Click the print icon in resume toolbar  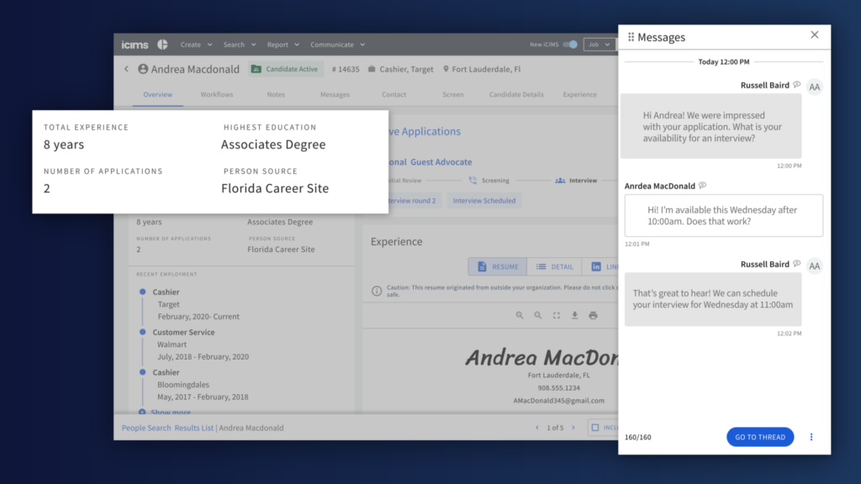pos(593,316)
